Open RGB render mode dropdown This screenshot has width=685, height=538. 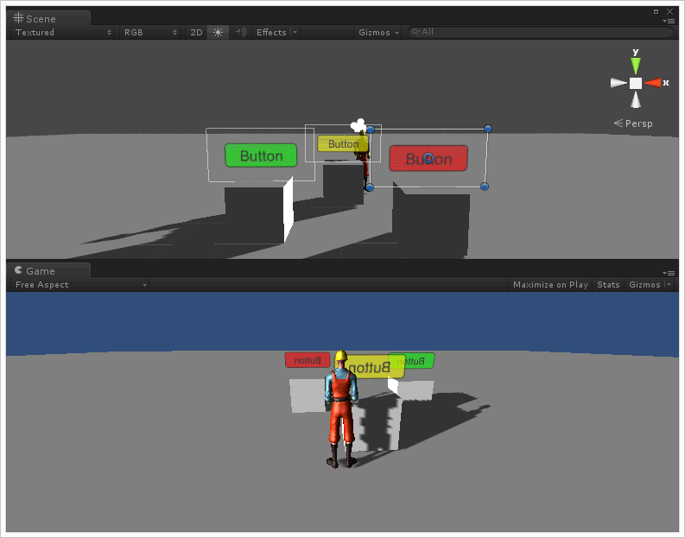pyautogui.click(x=150, y=32)
